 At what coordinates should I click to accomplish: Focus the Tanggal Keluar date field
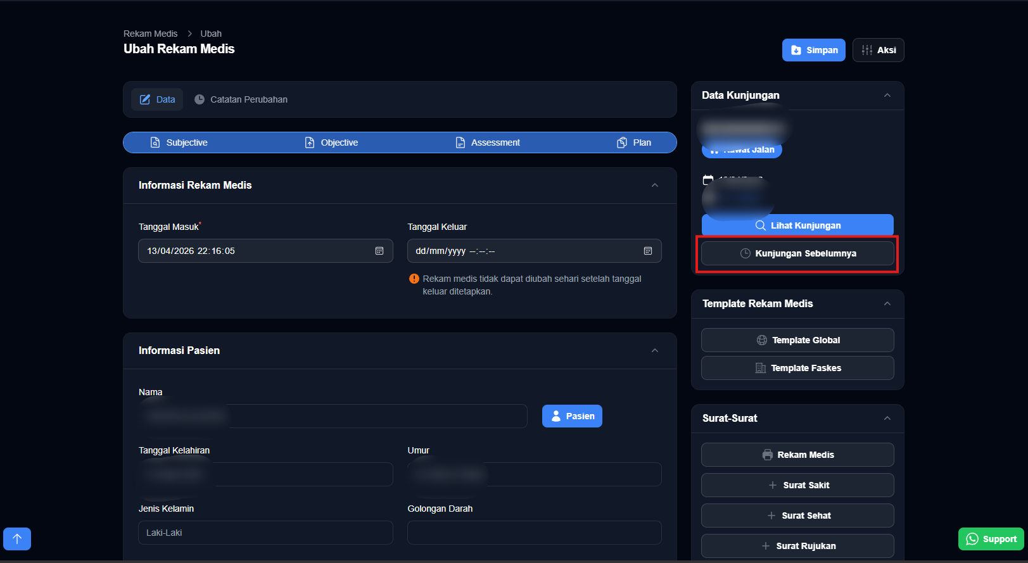(535, 251)
